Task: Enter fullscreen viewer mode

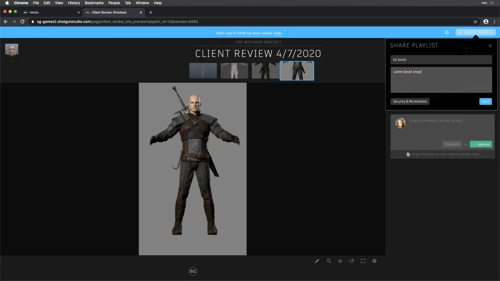Action: tap(363, 261)
